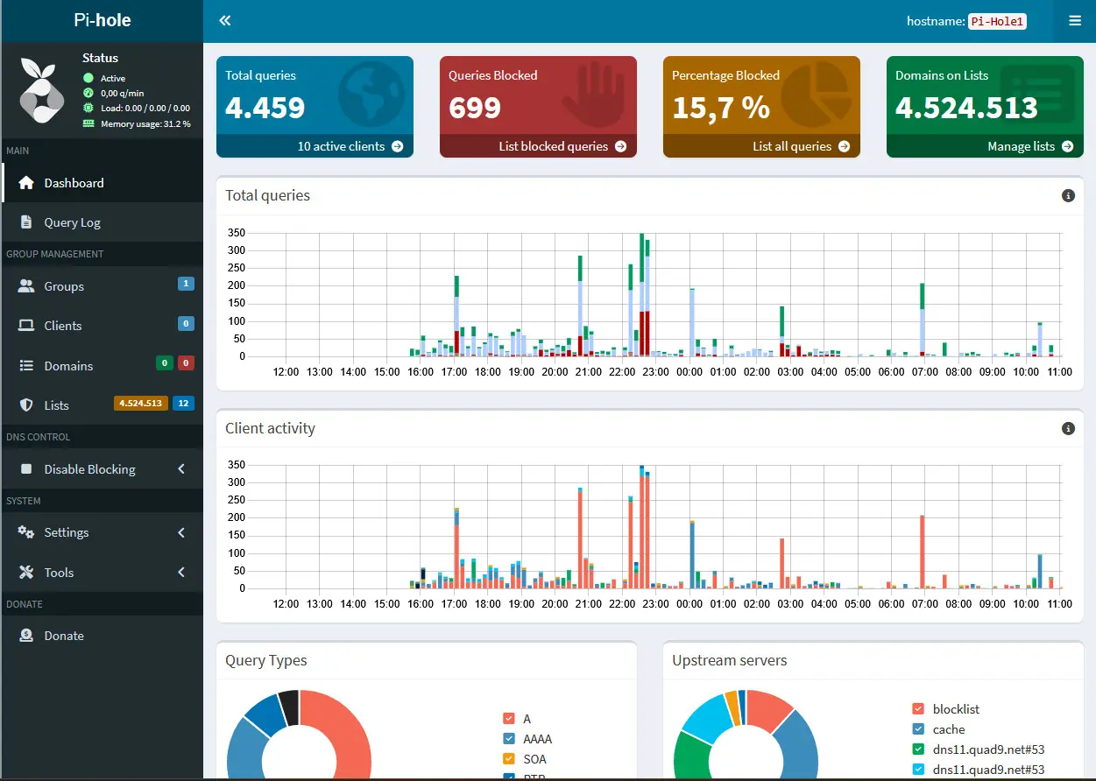Image resolution: width=1096 pixels, height=781 pixels.
Task: Click the green Active status dot
Action: pos(88,78)
